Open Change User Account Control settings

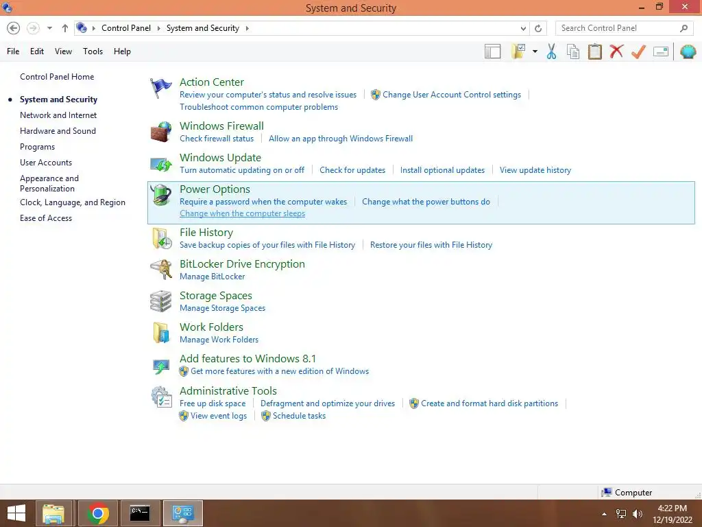point(452,95)
